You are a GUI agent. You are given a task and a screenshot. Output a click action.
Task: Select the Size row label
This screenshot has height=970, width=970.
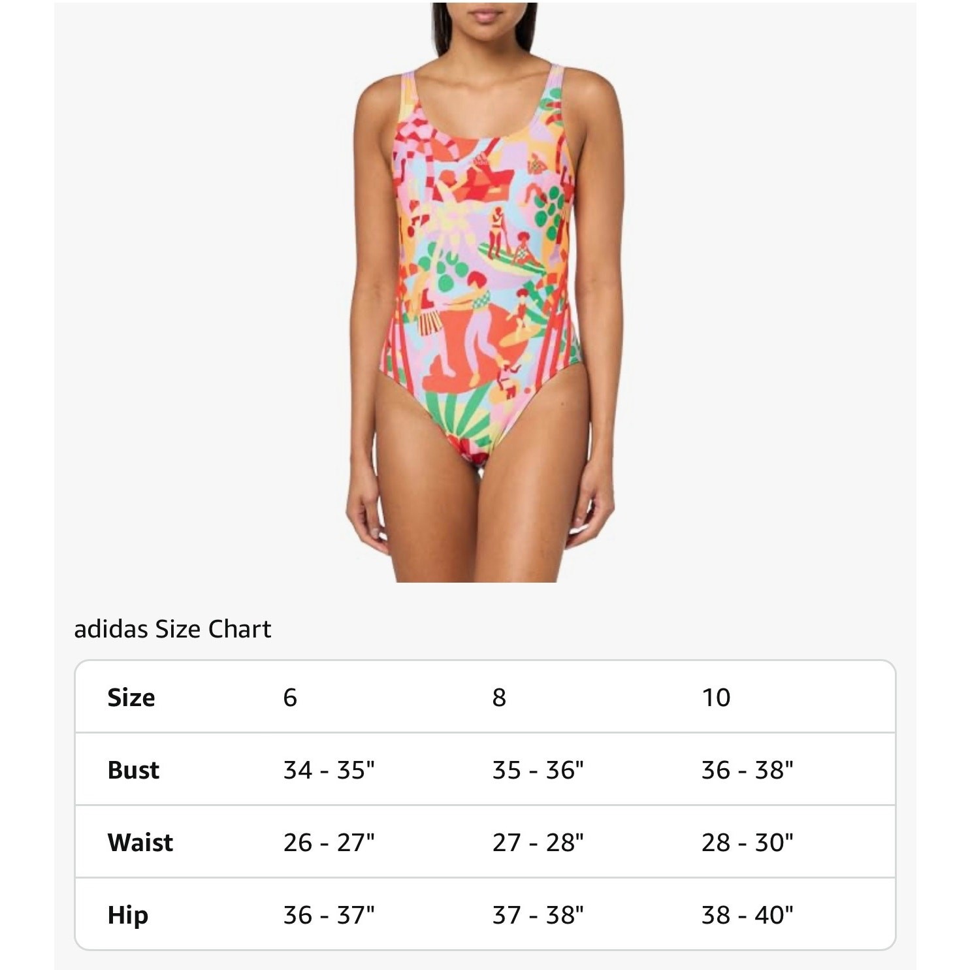[x=131, y=698]
